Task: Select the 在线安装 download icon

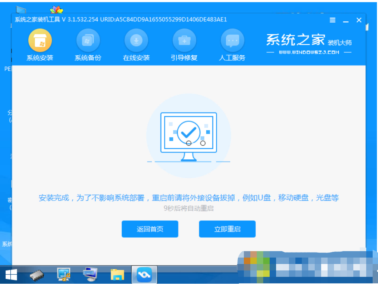Action: pos(136,40)
